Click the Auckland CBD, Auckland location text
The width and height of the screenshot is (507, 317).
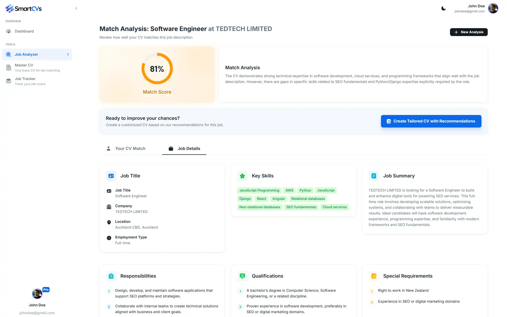(x=137, y=227)
